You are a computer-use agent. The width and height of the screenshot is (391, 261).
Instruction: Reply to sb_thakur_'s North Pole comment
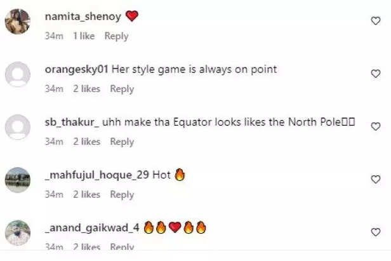pyautogui.click(x=122, y=142)
